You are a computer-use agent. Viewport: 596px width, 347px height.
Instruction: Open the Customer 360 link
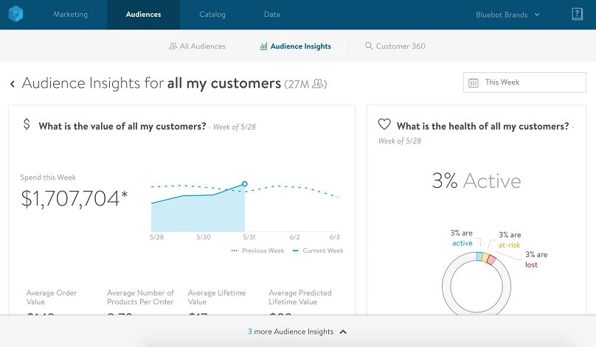[x=400, y=46]
